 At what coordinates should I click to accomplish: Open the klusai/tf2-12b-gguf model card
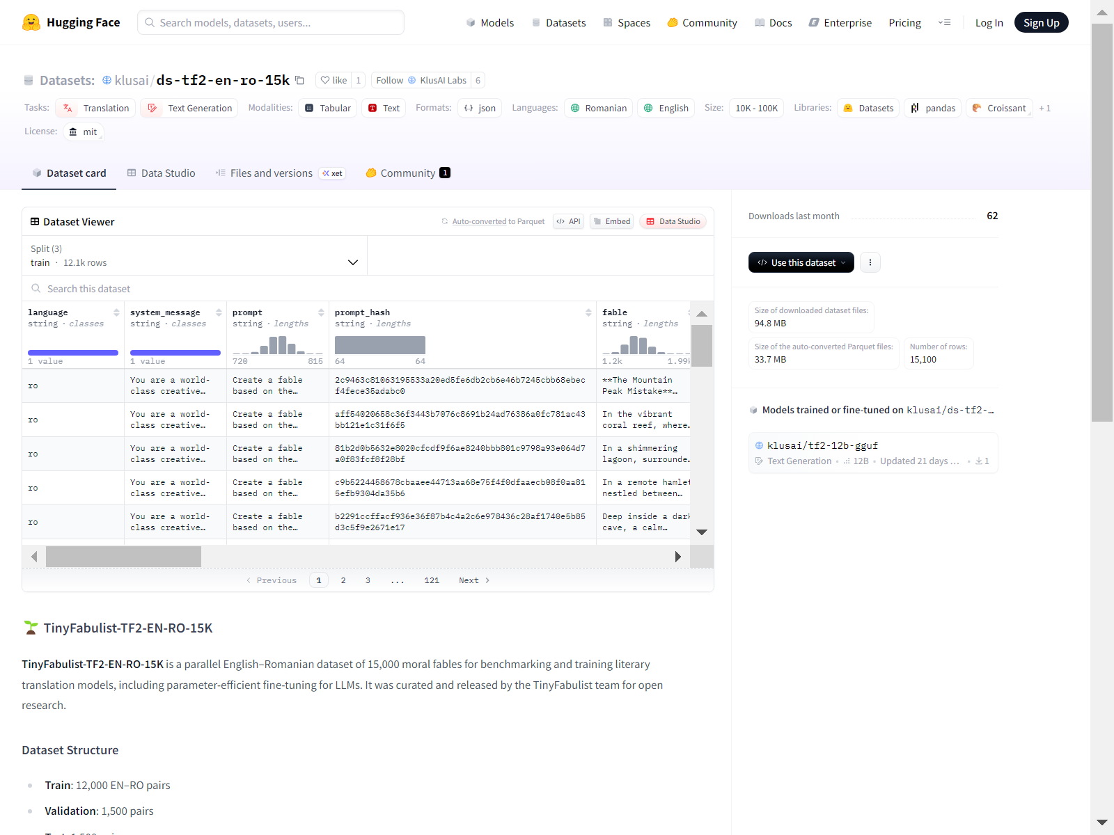(x=873, y=453)
